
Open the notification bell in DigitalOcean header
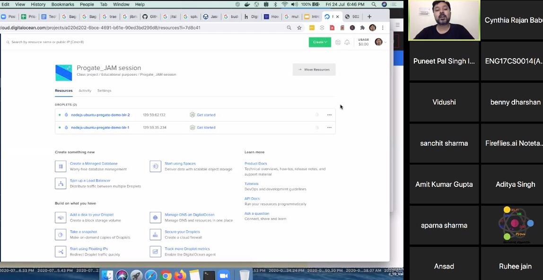coord(347,42)
